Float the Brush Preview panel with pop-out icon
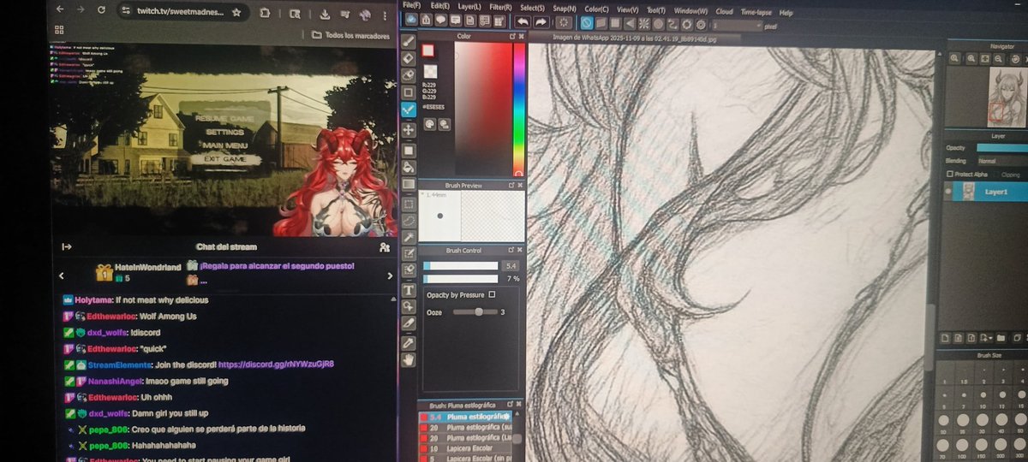 tap(511, 185)
